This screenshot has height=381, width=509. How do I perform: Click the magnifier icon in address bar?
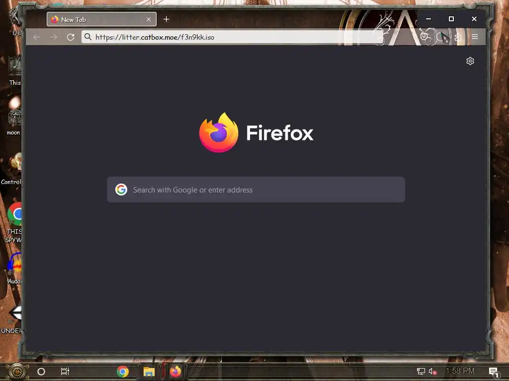[x=87, y=37]
